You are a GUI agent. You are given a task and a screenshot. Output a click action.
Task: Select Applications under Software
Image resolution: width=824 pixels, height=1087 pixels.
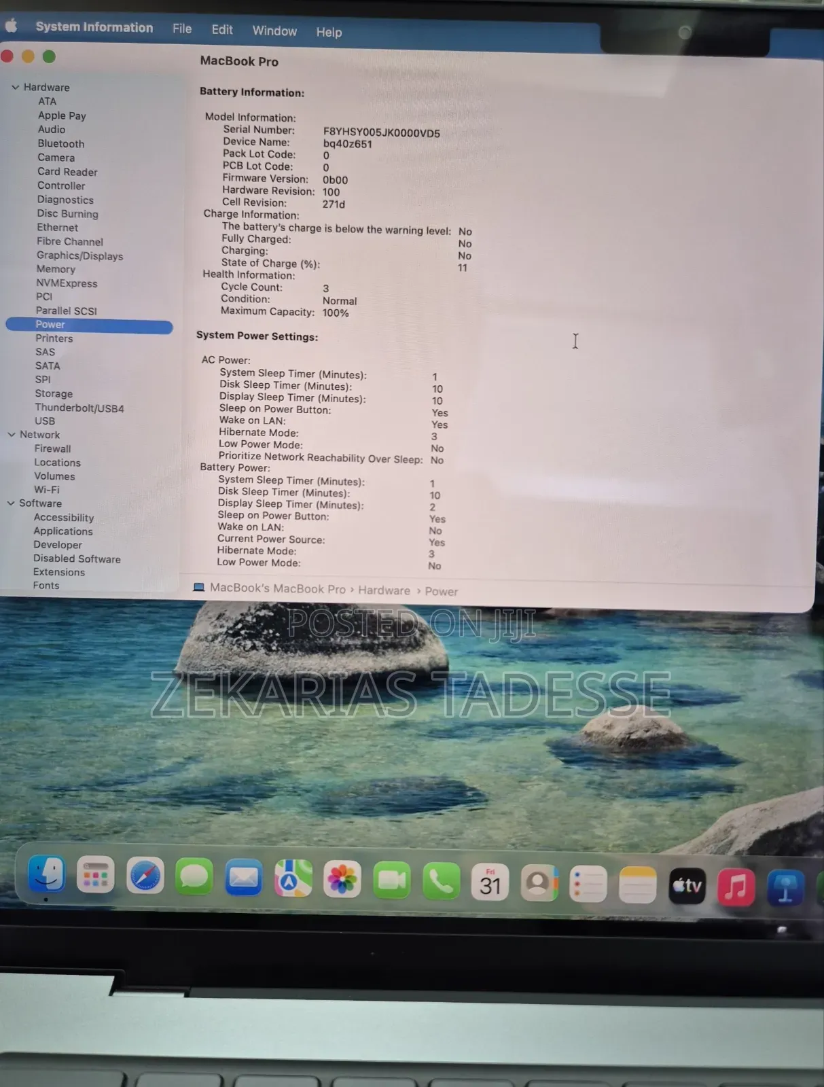pos(63,531)
